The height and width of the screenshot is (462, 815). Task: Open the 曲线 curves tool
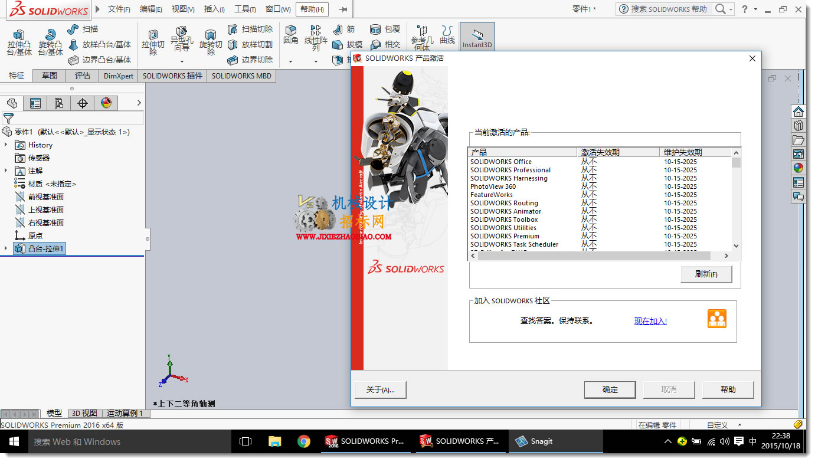pyautogui.click(x=447, y=35)
